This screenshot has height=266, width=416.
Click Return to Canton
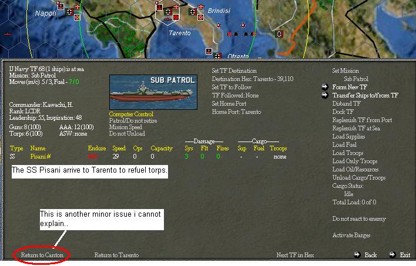(42, 255)
